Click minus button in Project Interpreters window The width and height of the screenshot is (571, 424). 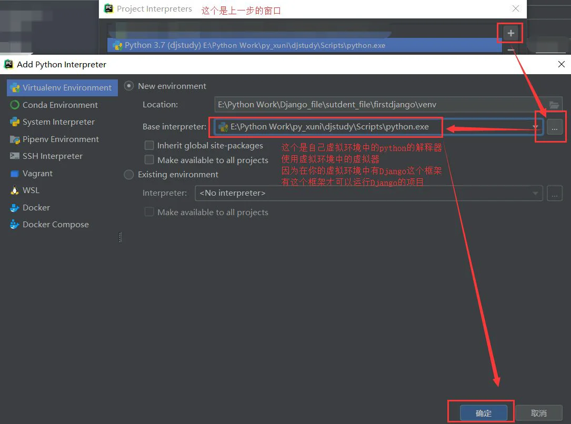pyautogui.click(x=511, y=49)
